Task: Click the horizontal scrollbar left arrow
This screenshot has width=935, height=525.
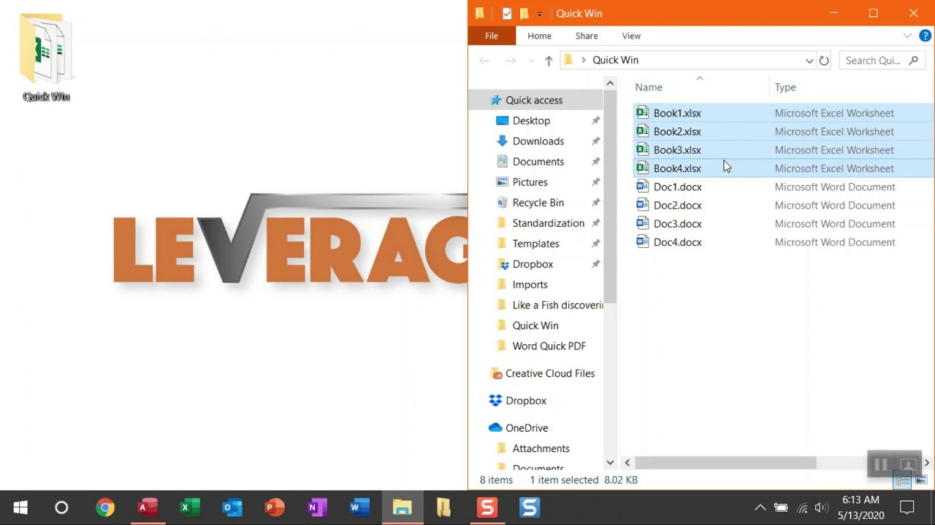Action: point(627,463)
